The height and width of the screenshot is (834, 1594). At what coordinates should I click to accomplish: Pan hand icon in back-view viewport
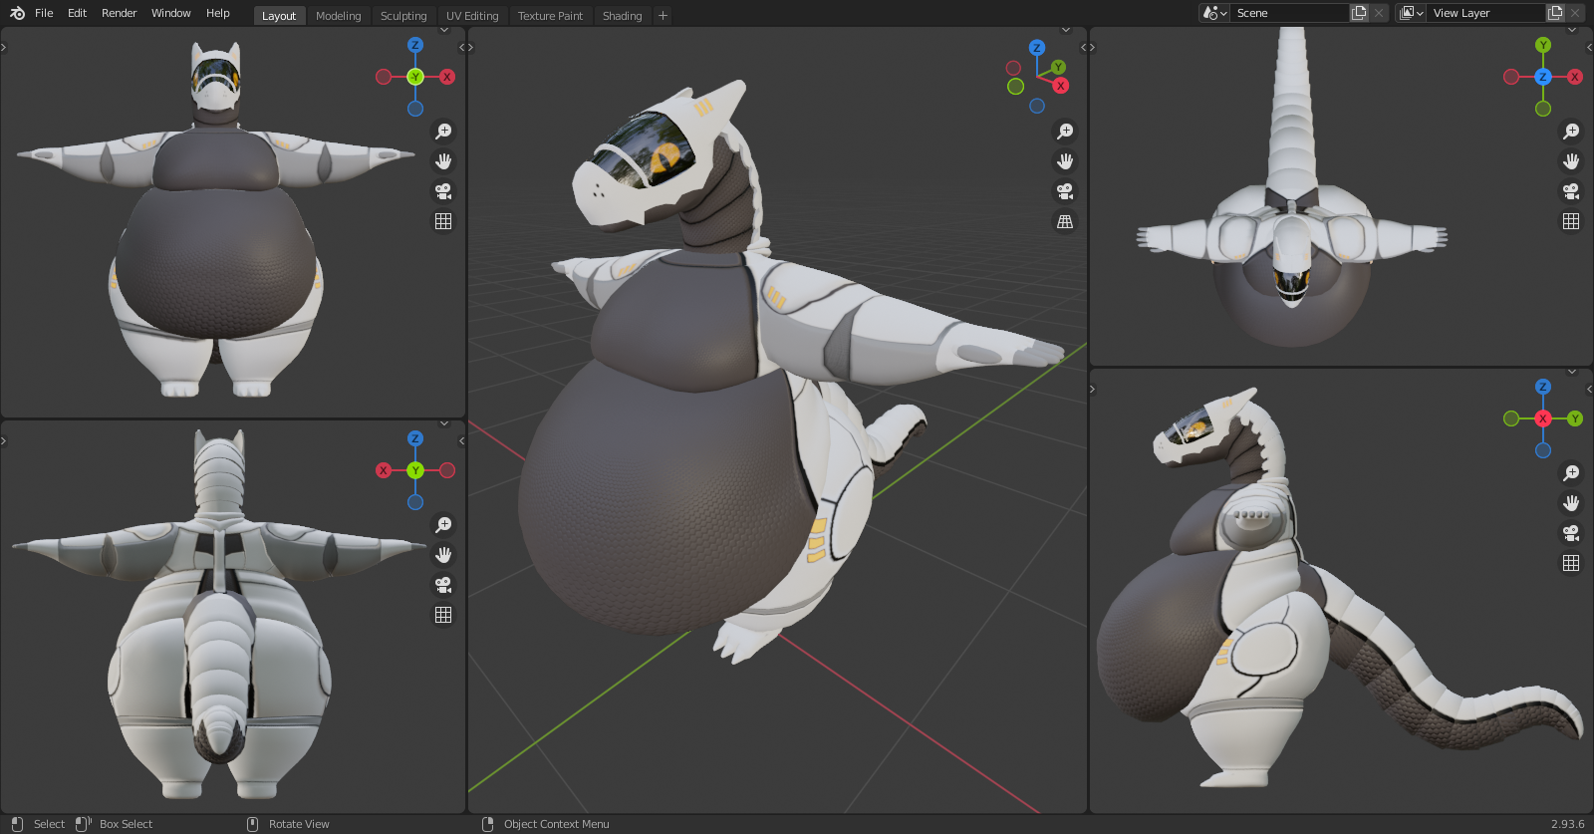pyautogui.click(x=443, y=555)
